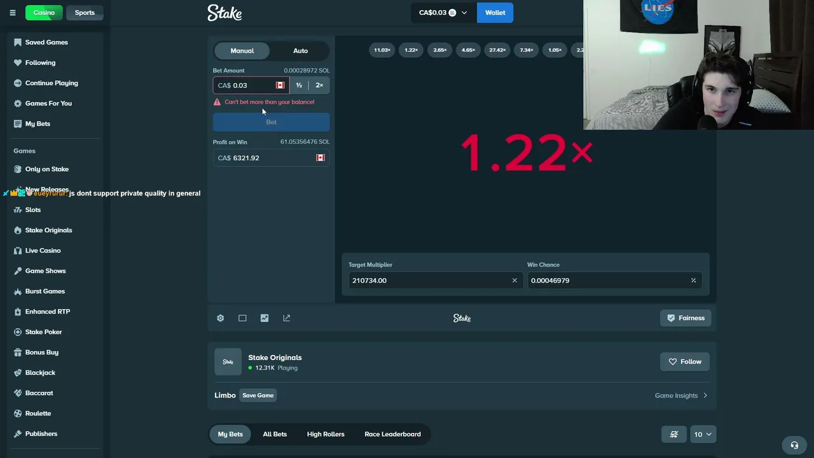The width and height of the screenshot is (814, 458).
Task: Open Only on Stake games
Action: tap(47, 169)
